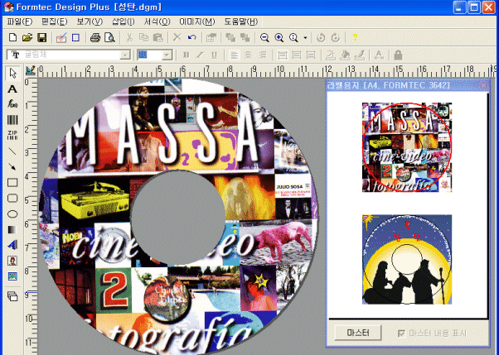Save the document with the floppy disk icon
The width and height of the screenshot is (499, 355).
click(41, 37)
